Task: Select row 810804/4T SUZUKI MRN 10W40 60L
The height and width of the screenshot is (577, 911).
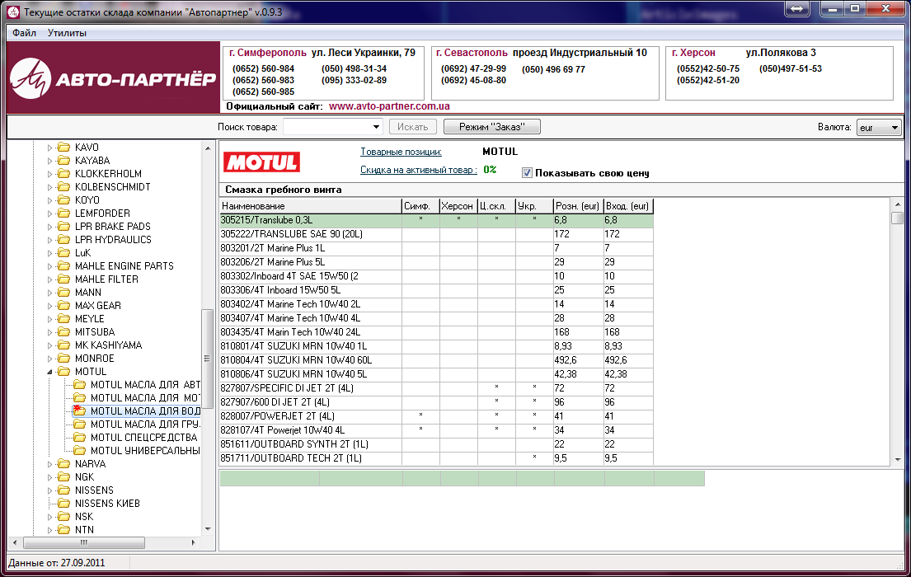Action: tap(436, 360)
